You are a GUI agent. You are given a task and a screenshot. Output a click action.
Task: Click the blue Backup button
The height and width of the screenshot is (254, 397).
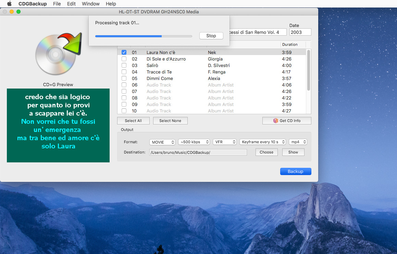point(296,171)
